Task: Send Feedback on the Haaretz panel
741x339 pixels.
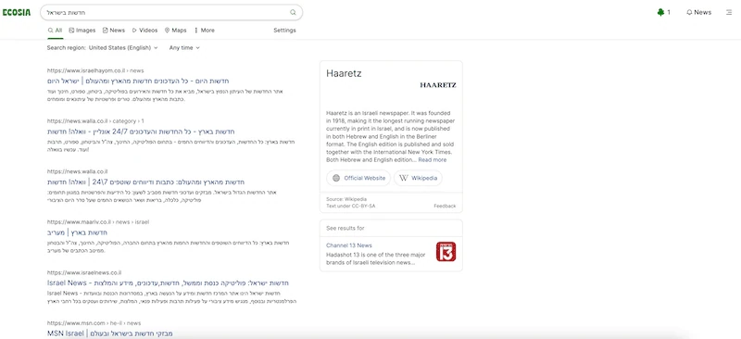Action: point(445,207)
